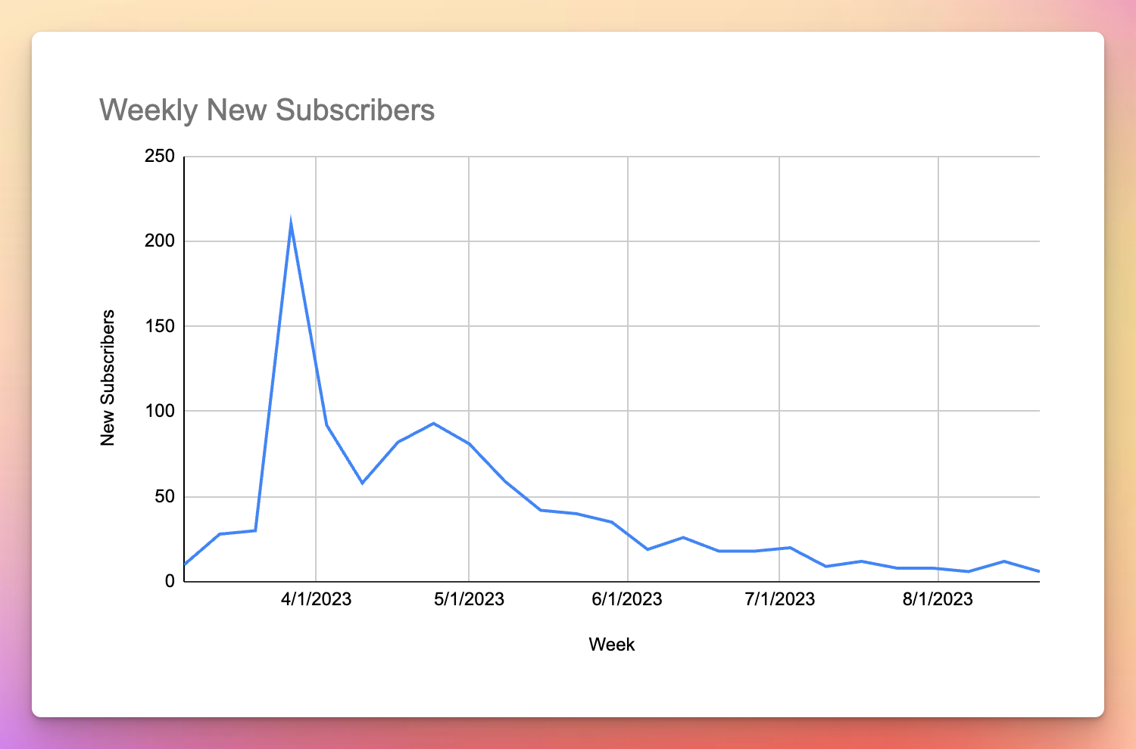This screenshot has height=749, width=1136.
Task: Click the highest peak of the blue line
Action: click(x=291, y=223)
